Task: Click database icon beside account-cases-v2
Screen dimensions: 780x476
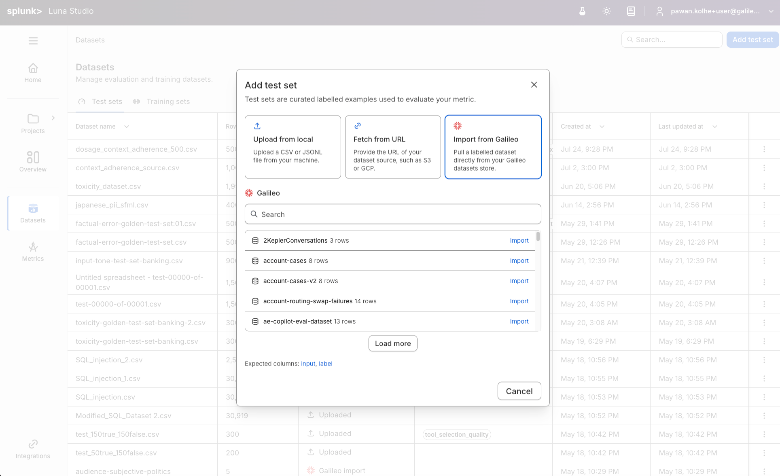Action: point(255,281)
